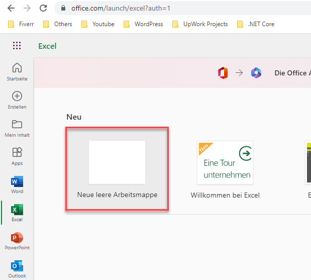Open Mein Inhalt folder in sidebar
Image resolution: width=311 pixels, height=280 pixels.
[17, 129]
